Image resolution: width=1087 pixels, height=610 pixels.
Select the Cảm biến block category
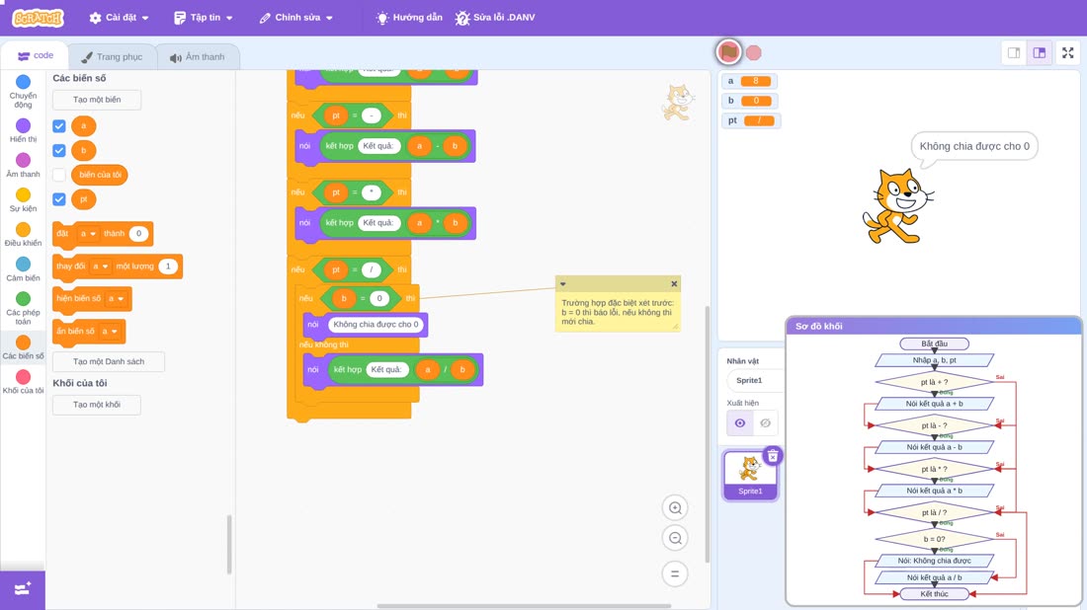[23, 269]
